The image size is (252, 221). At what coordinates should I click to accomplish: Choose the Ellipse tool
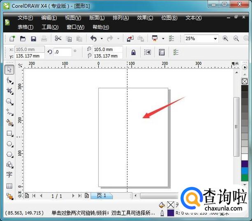[9, 144]
